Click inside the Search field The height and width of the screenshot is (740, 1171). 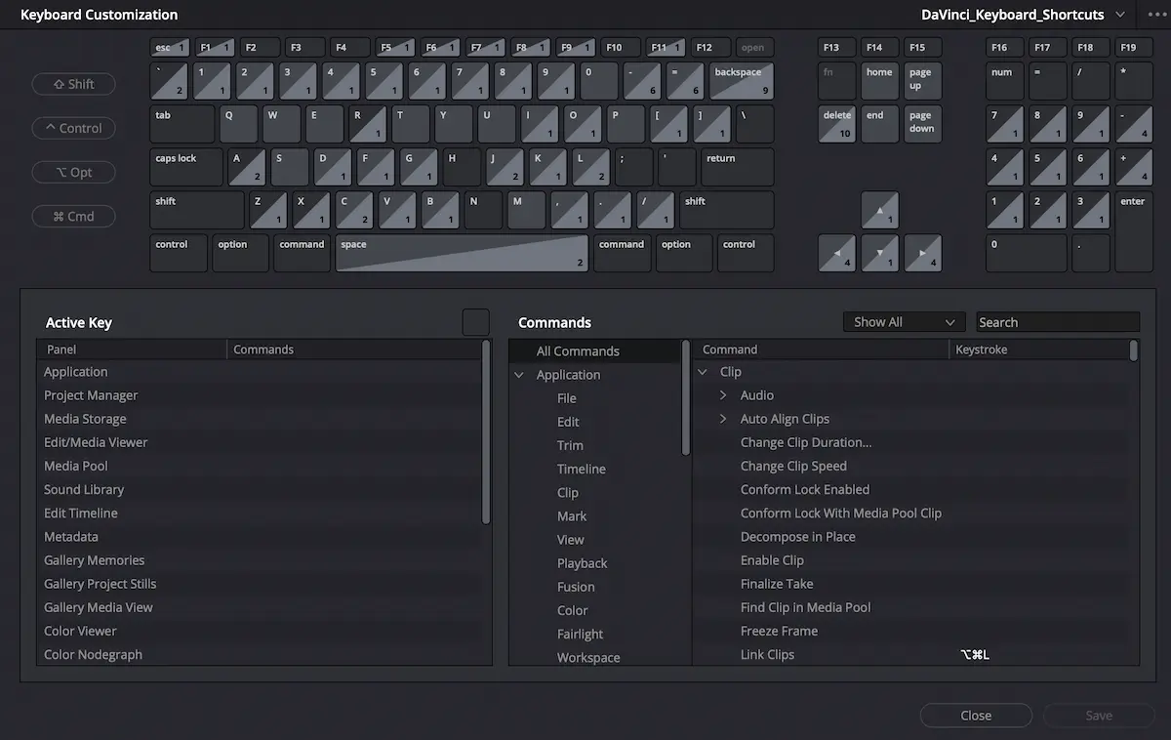pyautogui.click(x=1057, y=321)
